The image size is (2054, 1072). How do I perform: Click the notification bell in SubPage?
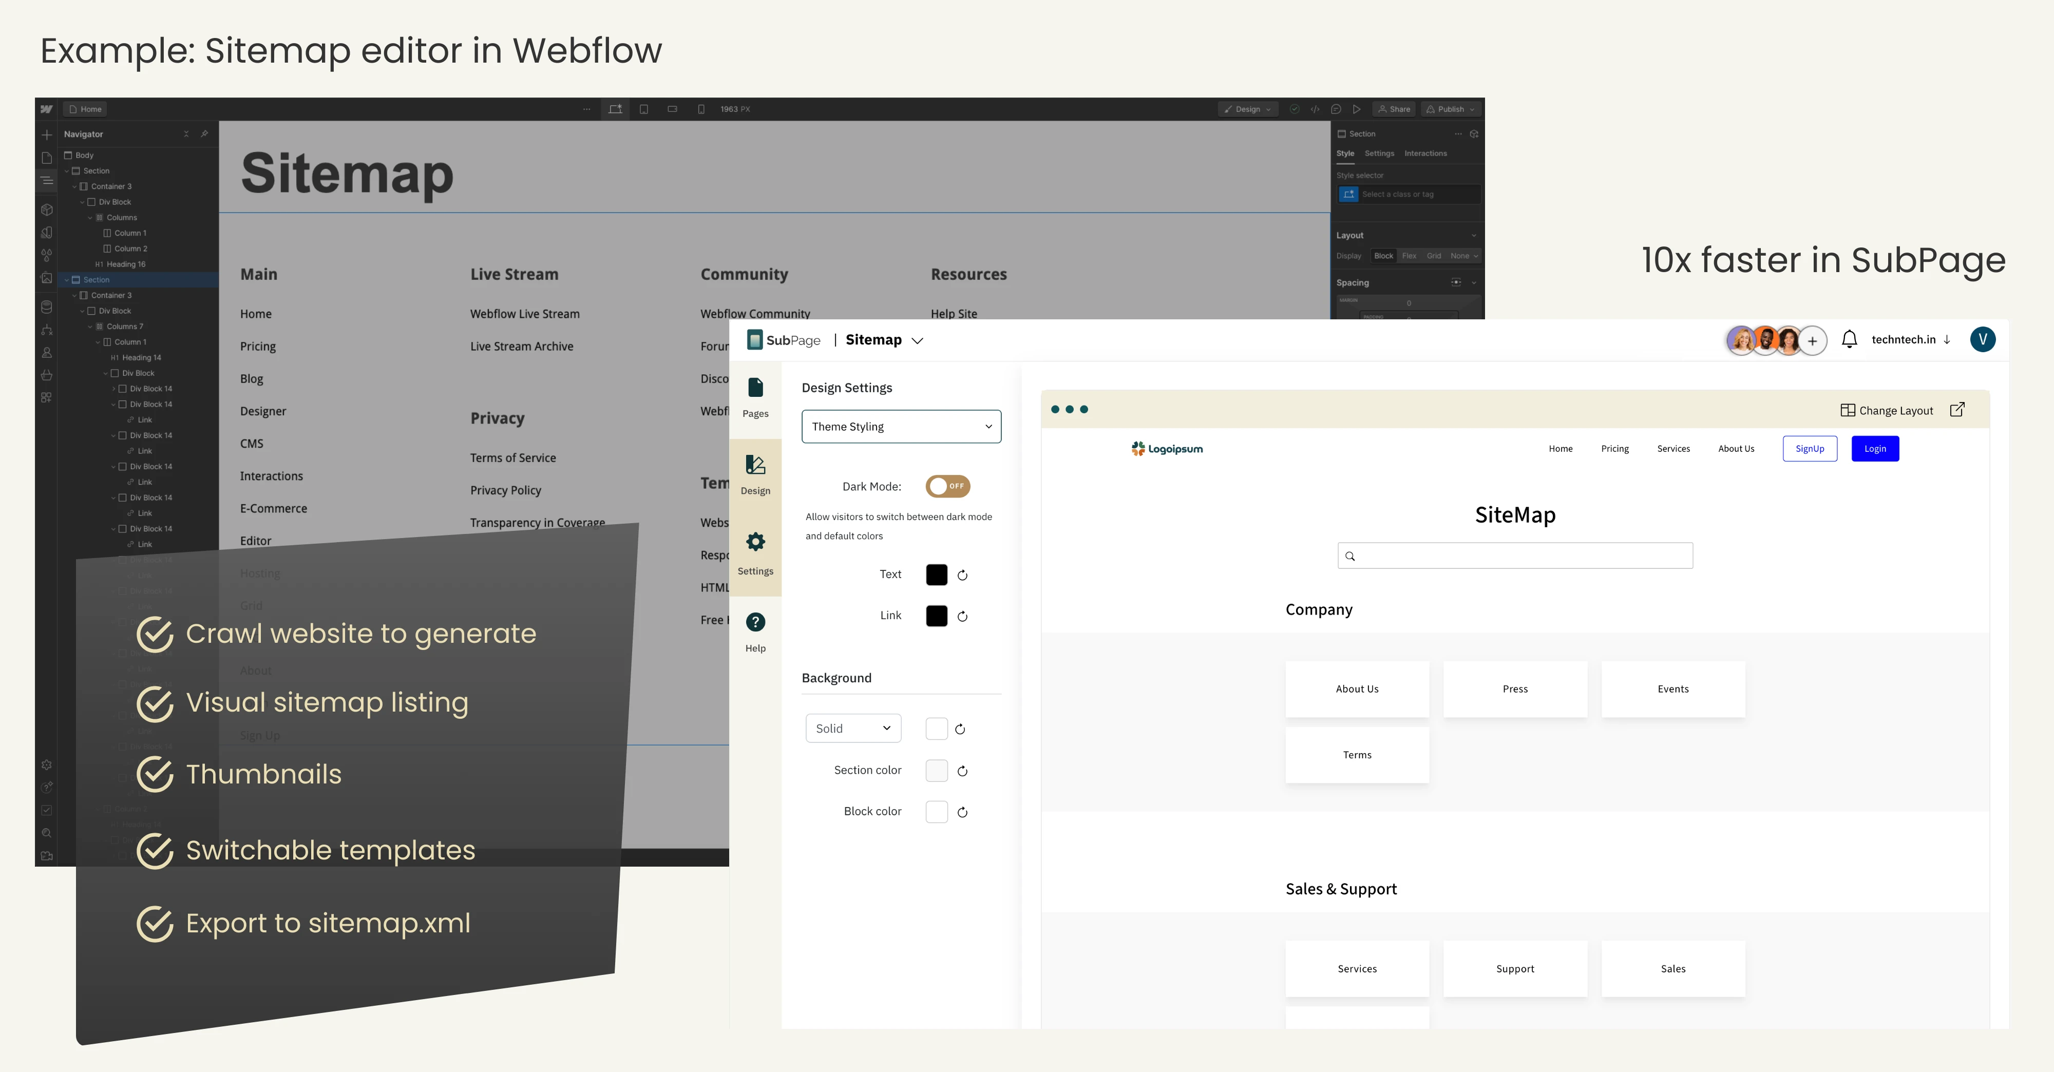pyautogui.click(x=1849, y=339)
